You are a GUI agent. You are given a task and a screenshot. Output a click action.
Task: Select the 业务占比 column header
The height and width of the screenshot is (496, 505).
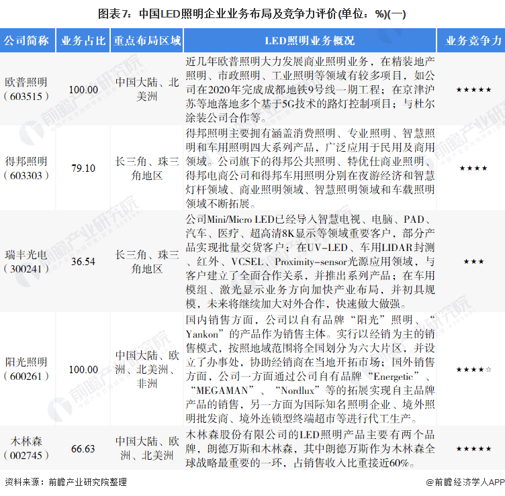point(83,40)
